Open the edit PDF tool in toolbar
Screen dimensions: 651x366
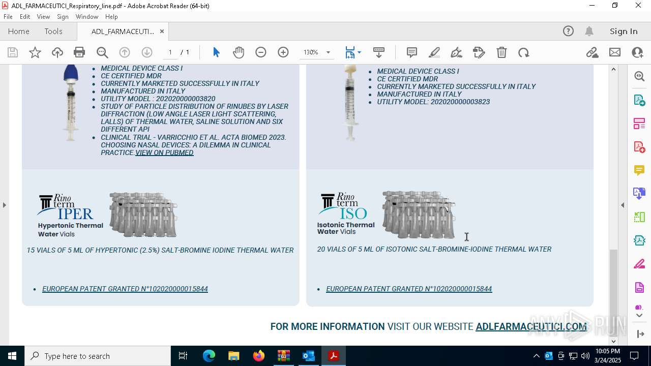pyautogui.click(x=479, y=52)
